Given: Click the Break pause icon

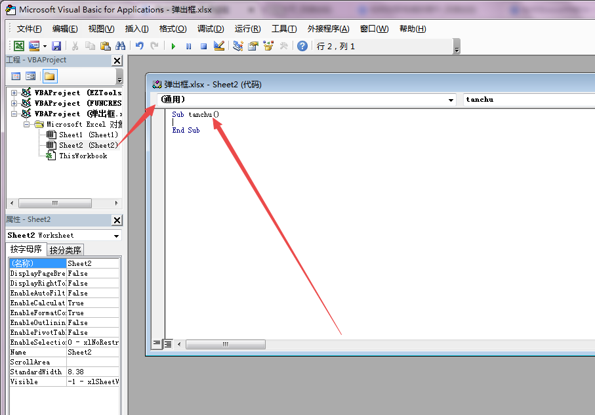Looking at the screenshot, I should [188, 47].
